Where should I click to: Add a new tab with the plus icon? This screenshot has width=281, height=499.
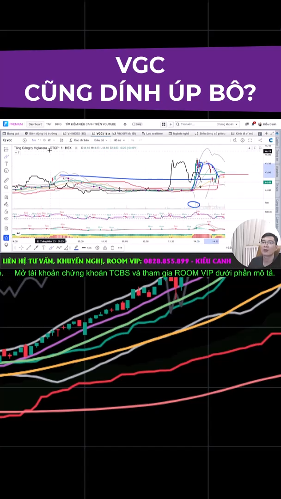tap(266, 134)
